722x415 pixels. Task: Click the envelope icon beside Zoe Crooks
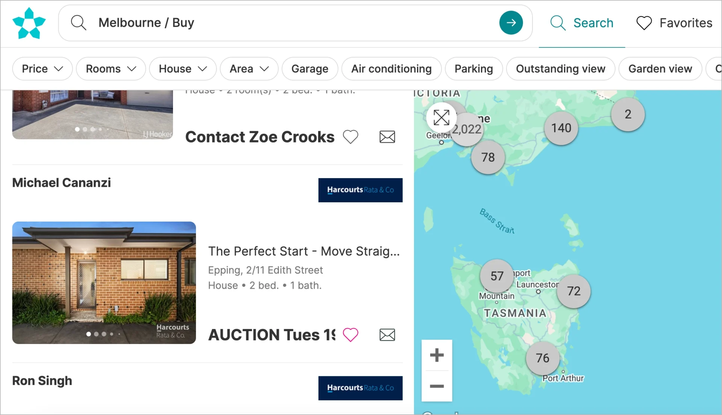coord(387,137)
